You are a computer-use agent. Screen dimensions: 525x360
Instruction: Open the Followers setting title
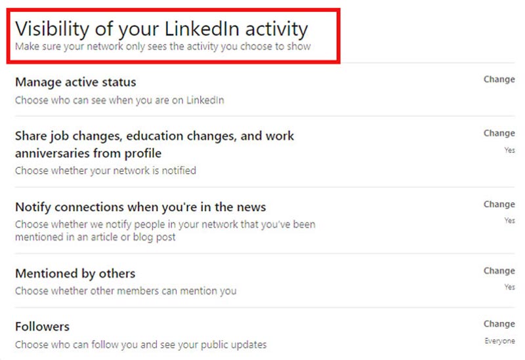click(x=42, y=327)
